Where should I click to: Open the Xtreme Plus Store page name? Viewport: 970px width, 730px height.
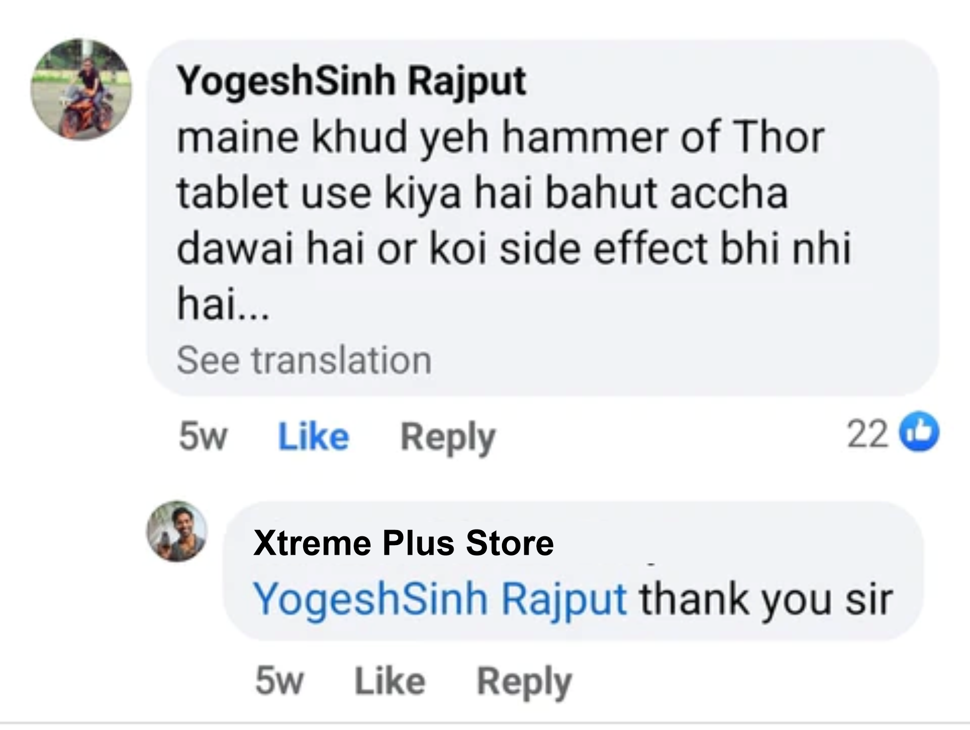tap(403, 543)
